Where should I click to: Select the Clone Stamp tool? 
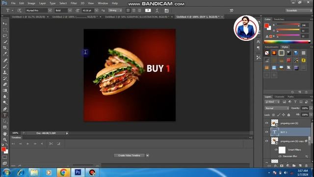(5, 72)
